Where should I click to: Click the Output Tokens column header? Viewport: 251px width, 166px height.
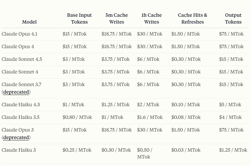click(x=233, y=18)
